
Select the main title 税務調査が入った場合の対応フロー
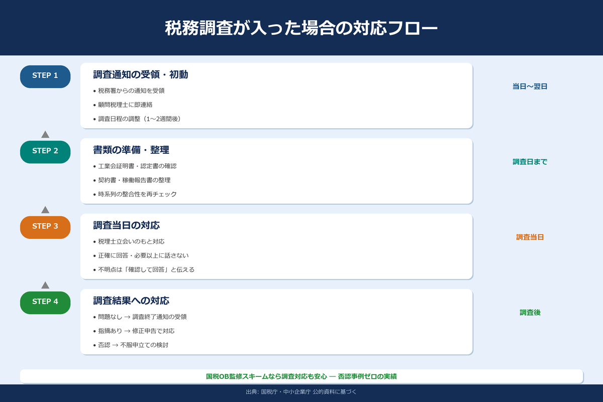click(x=301, y=28)
